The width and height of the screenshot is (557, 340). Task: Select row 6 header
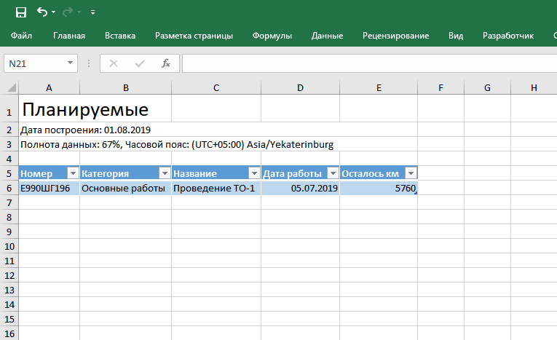coord(9,188)
